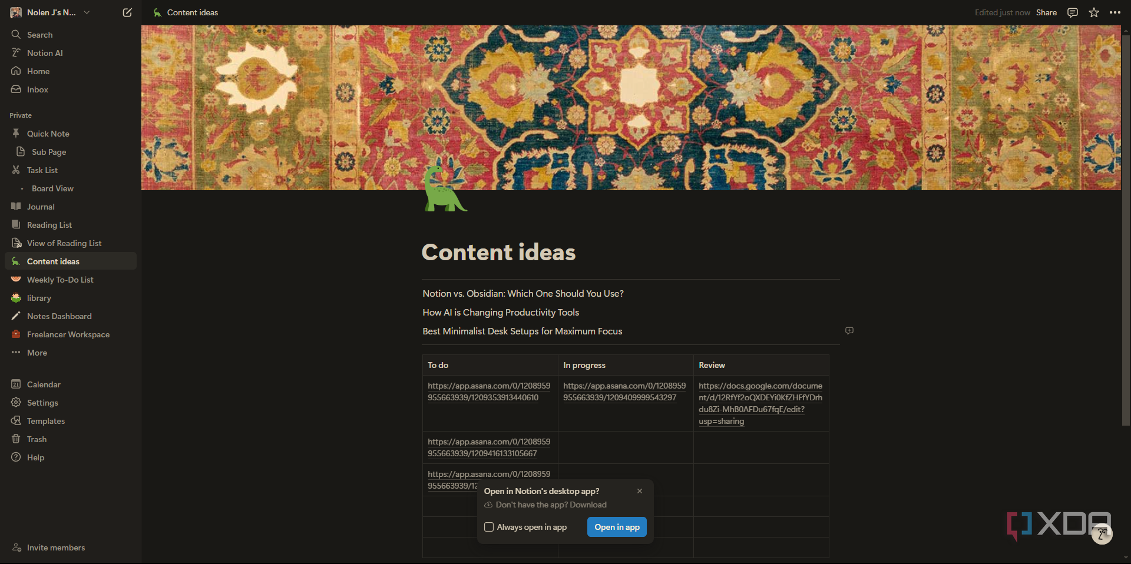Go to Home in sidebar
This screenshot has width=1131, height=564.
click(71, 71)
